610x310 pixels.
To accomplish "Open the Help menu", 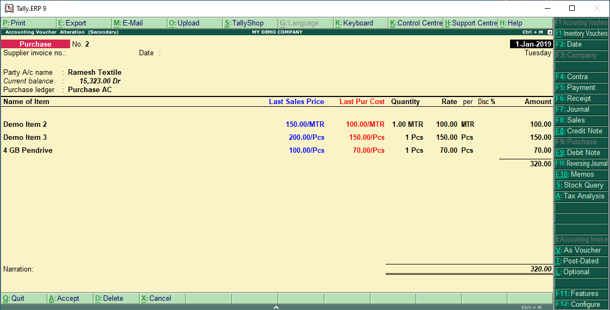I will (x=526, y=23).
